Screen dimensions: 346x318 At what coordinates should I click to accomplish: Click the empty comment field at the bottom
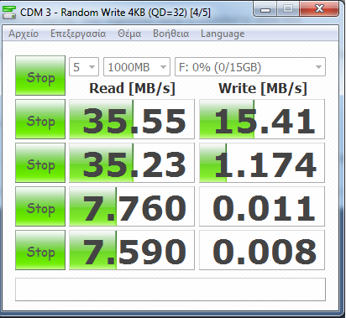coord(170,289)
